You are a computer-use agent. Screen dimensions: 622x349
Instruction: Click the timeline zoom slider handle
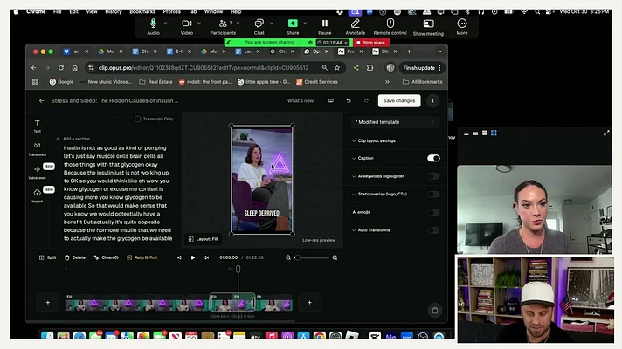click(x=297, y=257)
